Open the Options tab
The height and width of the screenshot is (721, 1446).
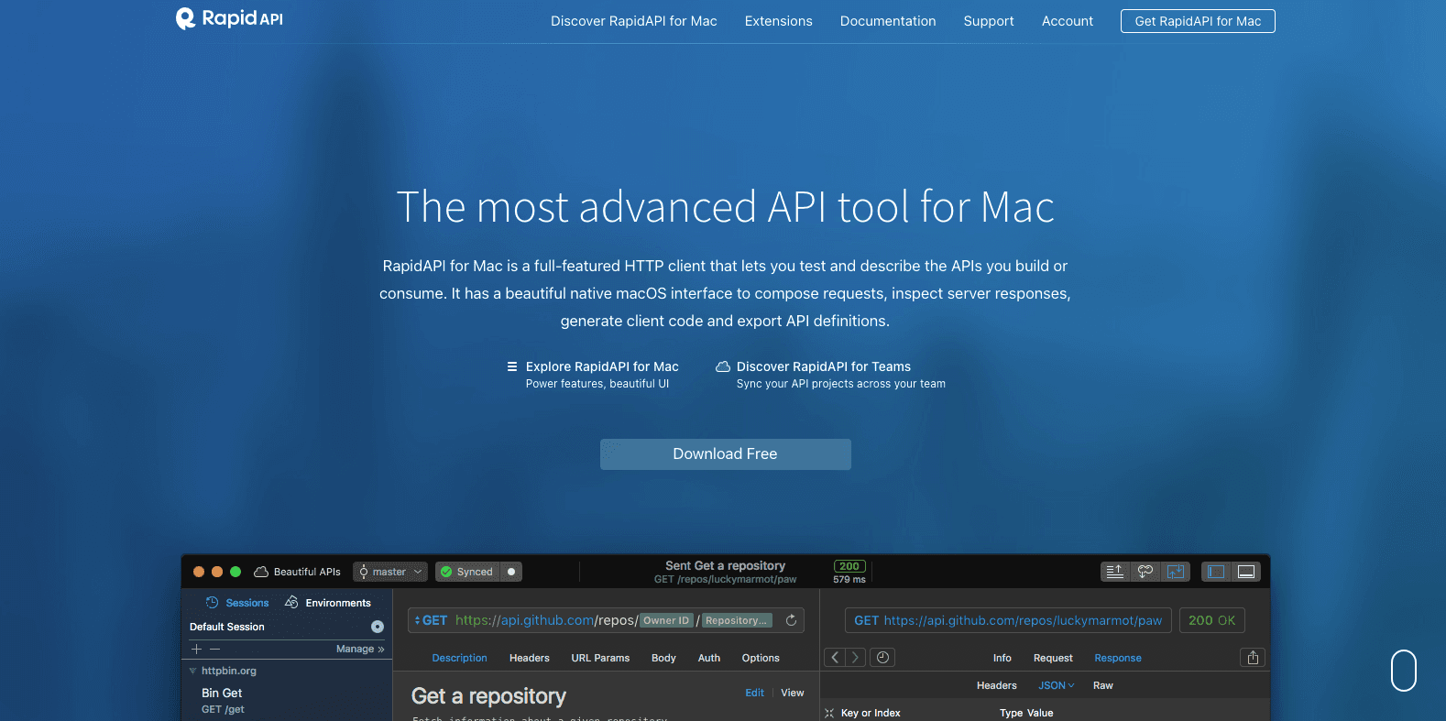pos(761,658)
